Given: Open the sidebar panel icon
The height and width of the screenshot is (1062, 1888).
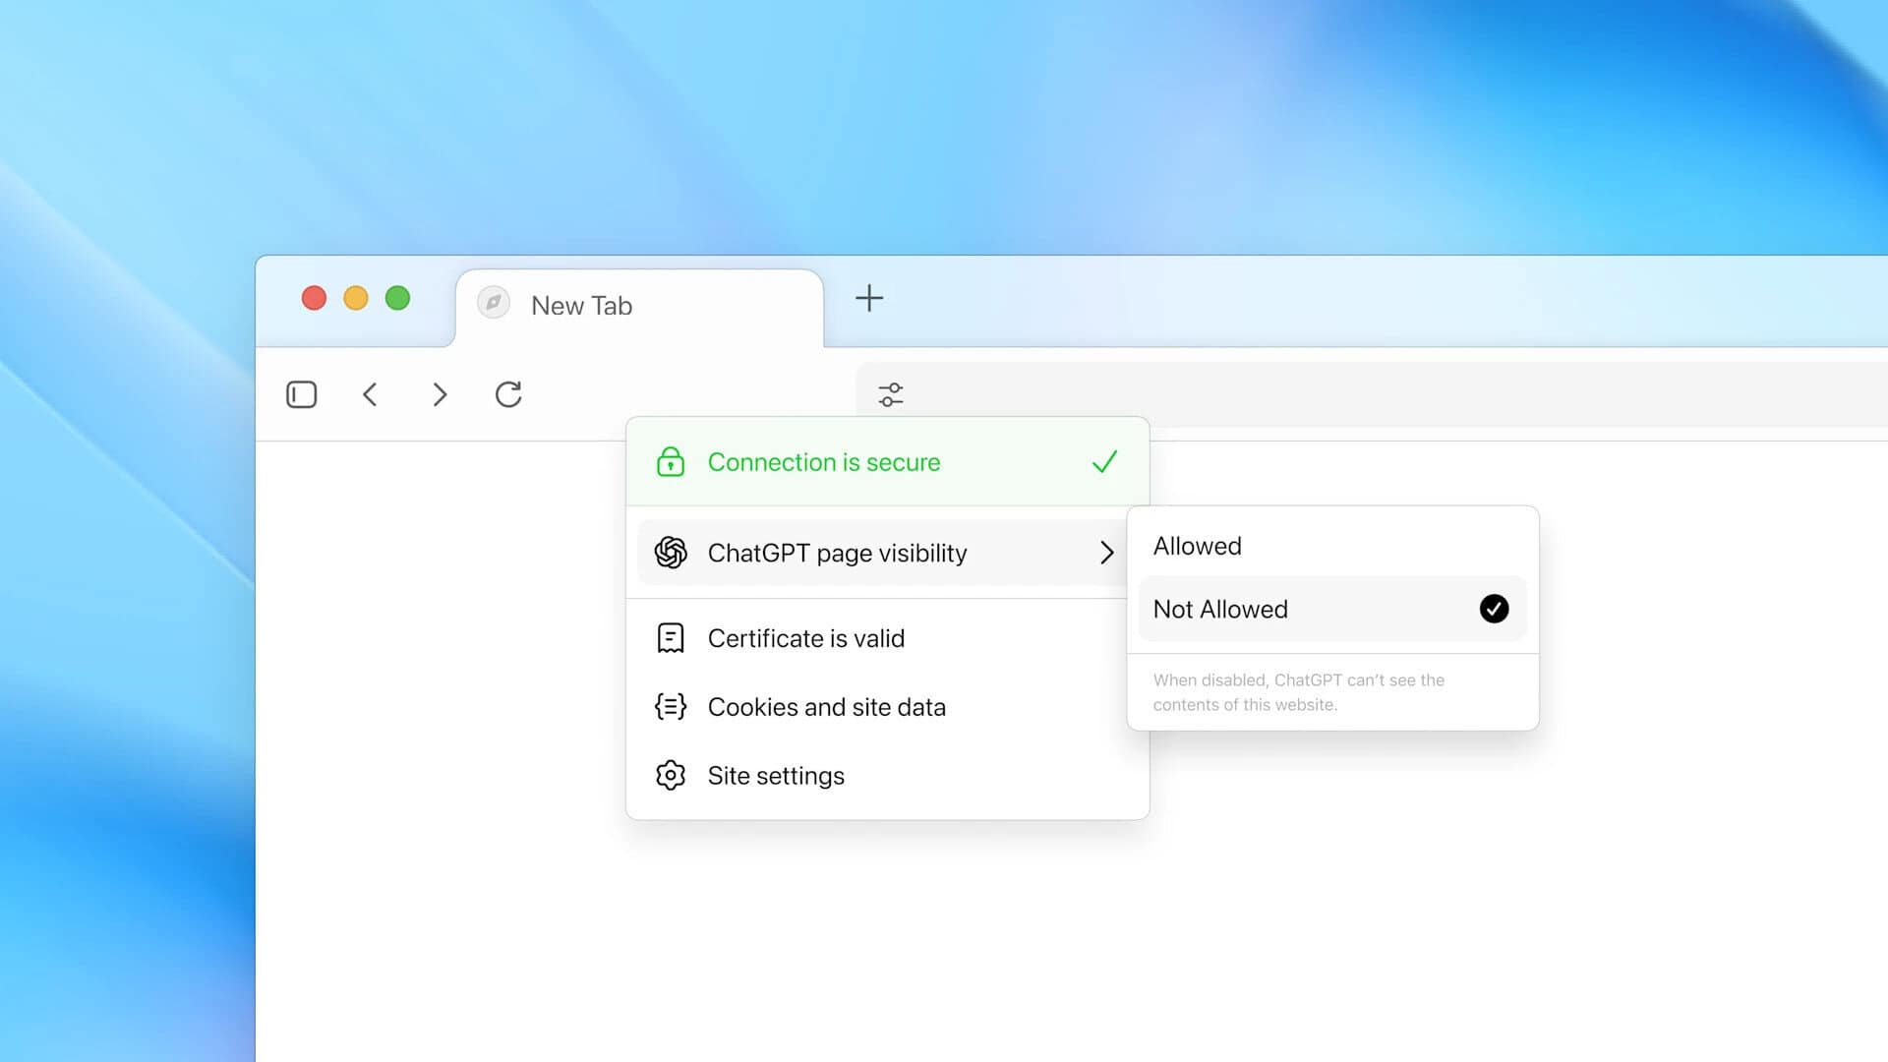Looking at the screenshot, I should (x=301, y=394).
